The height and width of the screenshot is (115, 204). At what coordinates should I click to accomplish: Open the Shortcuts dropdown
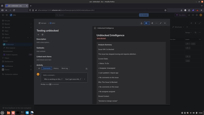(x=178, y=27)
